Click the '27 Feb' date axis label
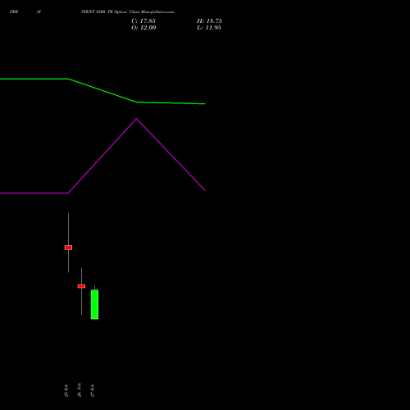The width and height of the screenshot is (410, 410). 93,390
